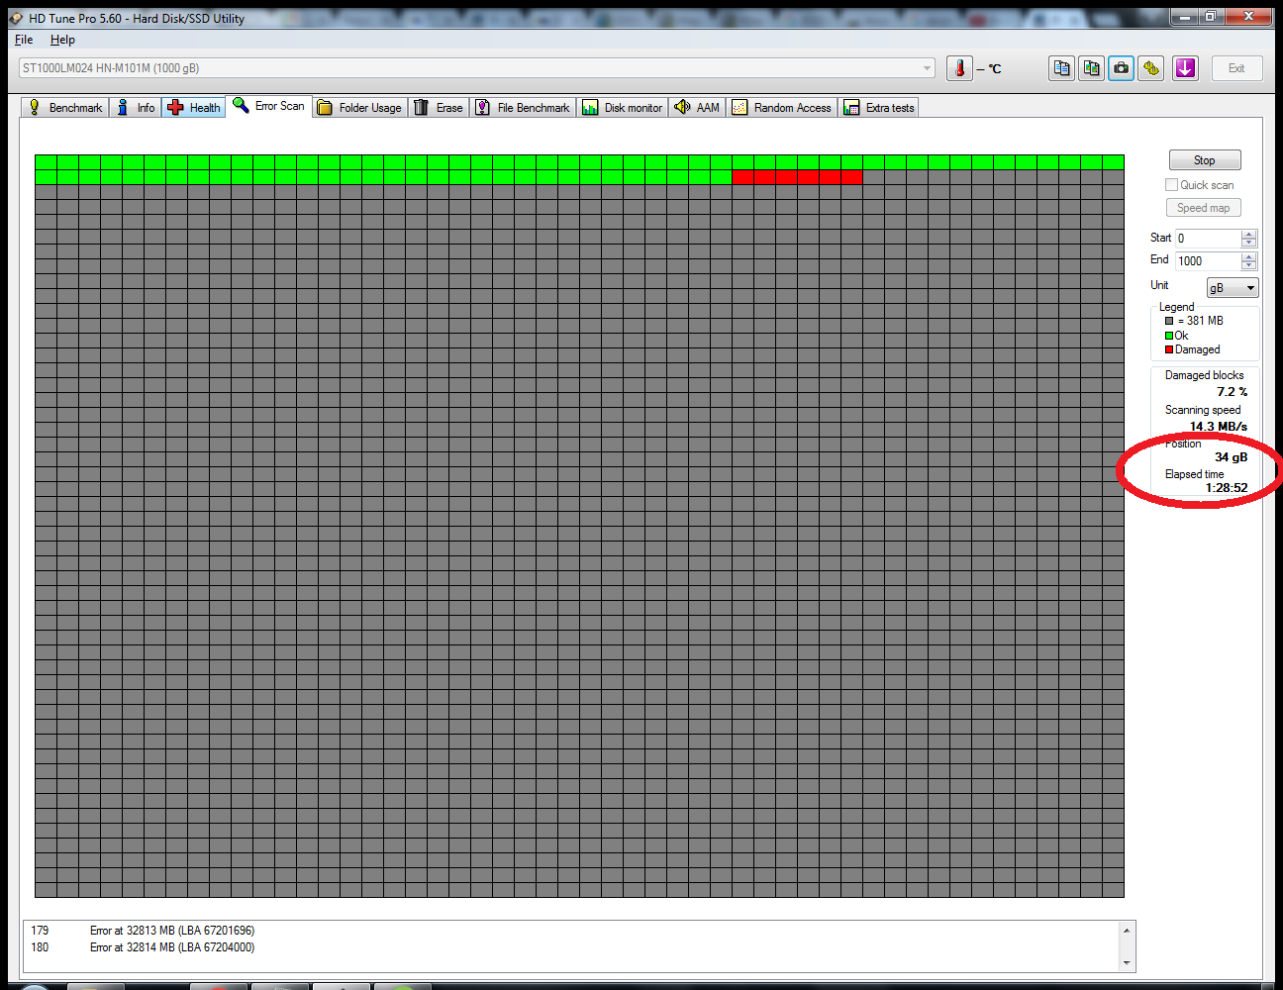Click the Elapsed time 1:28:52 value

pos(1227,488)
